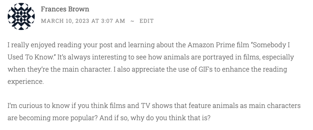313x130 pixels.
Task: Click the word "experience." ending first paragraph
Action: (x=24, y=82)
